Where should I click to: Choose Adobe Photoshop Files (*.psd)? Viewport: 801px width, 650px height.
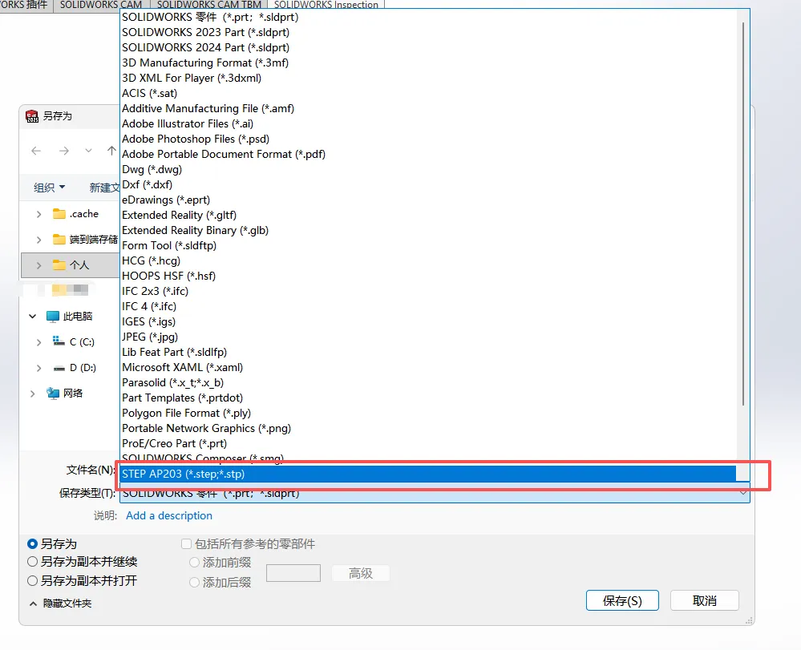coord(429,139)
